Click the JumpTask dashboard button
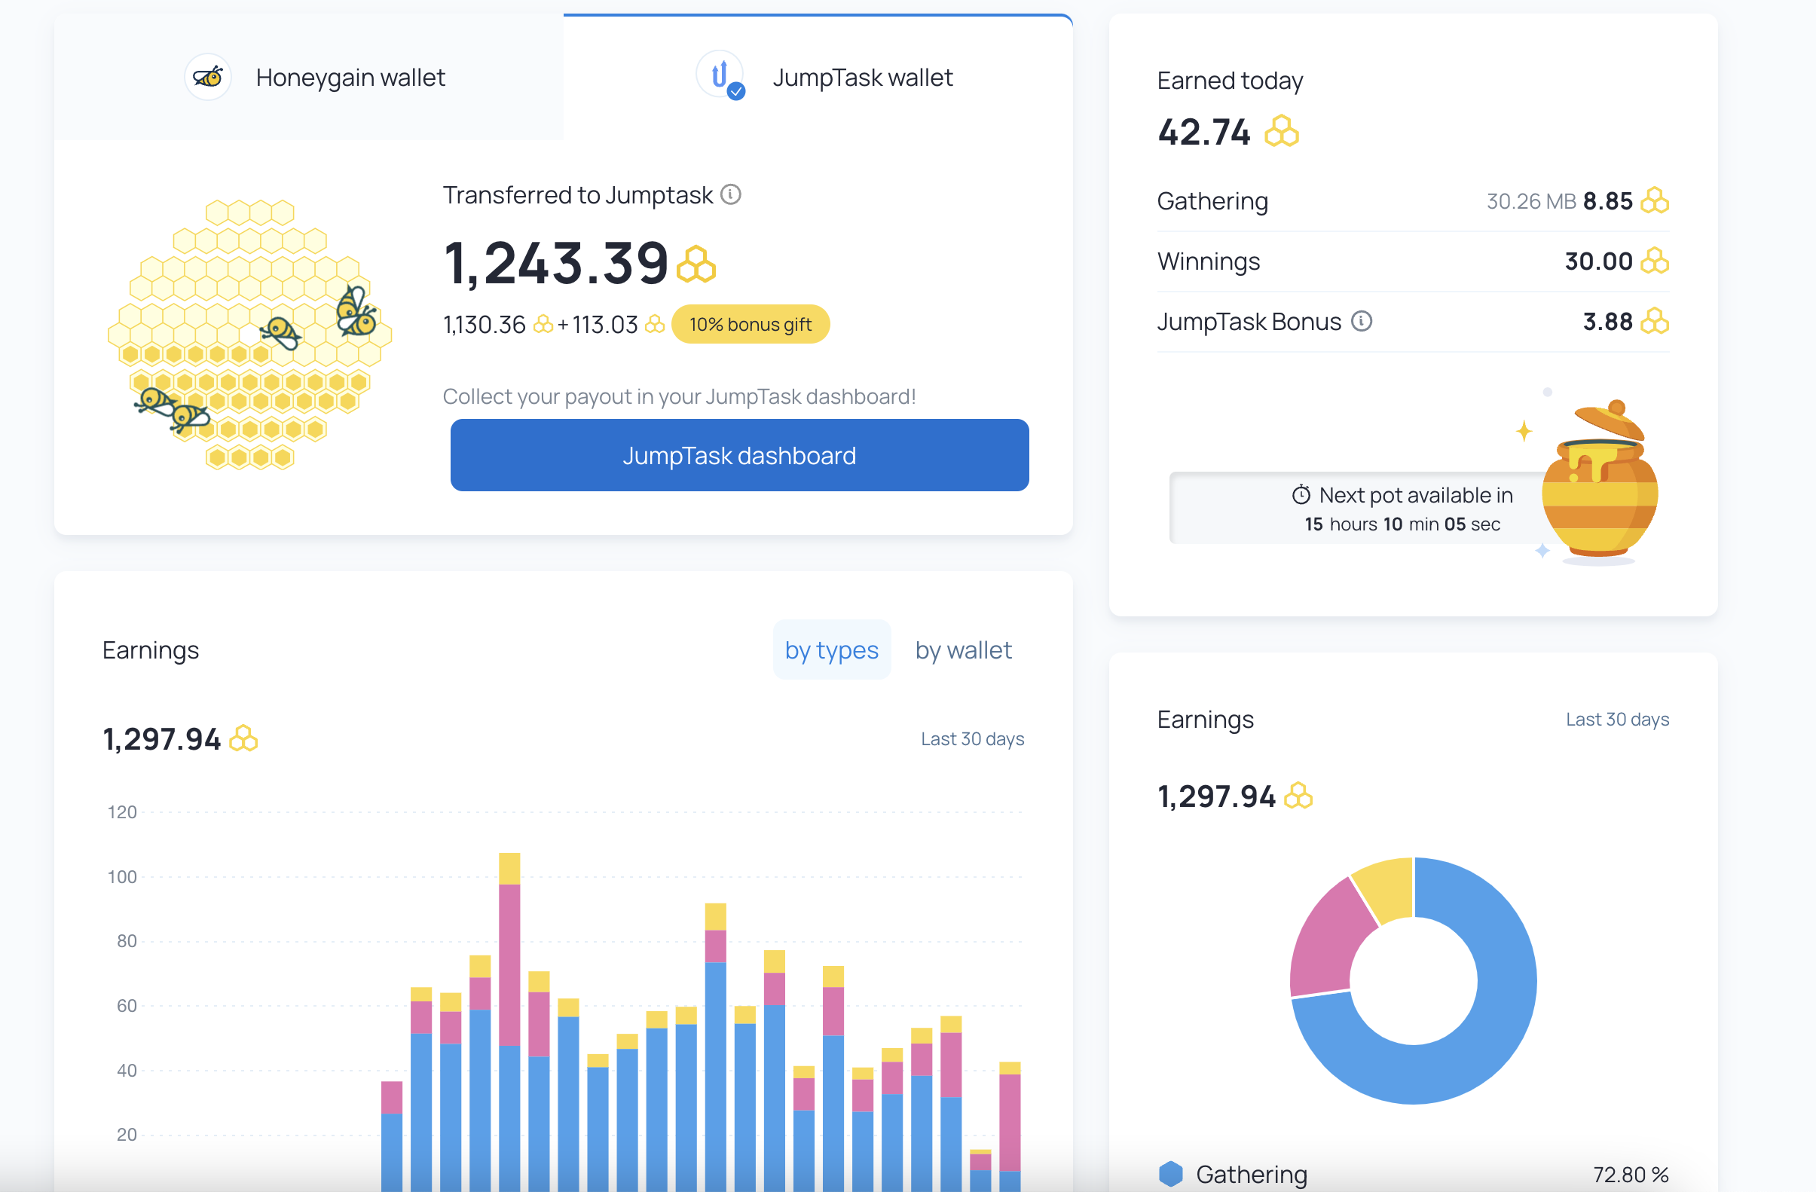Viewport: 1816px width, 1192px height. (x=740, y=455)
